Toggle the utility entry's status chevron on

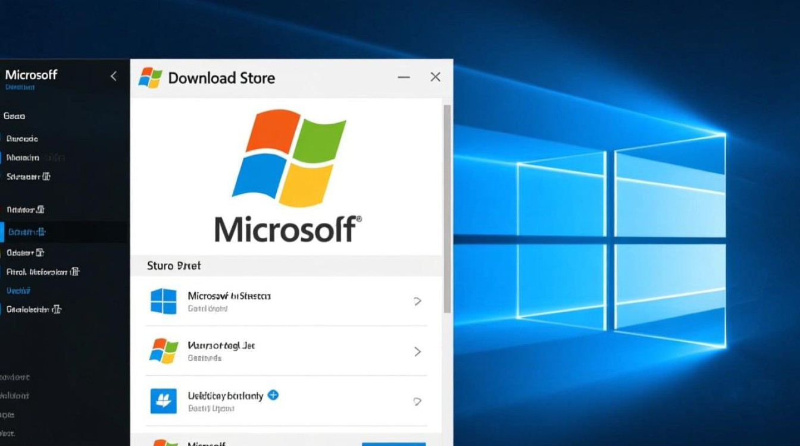[417, 401]
